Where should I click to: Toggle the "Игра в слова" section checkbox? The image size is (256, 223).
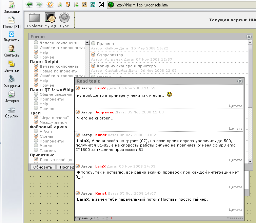coord(36,117)
